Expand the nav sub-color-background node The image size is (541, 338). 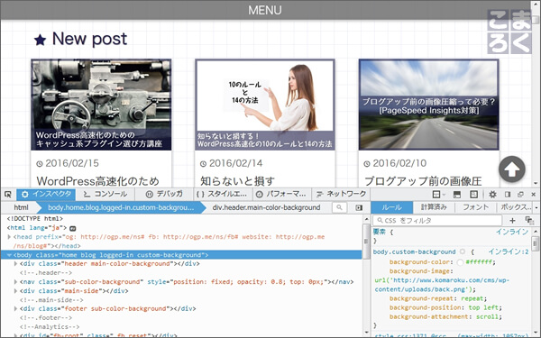tap(15, 282)
